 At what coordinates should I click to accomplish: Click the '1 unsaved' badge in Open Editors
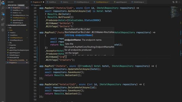[x=21, y=5]
